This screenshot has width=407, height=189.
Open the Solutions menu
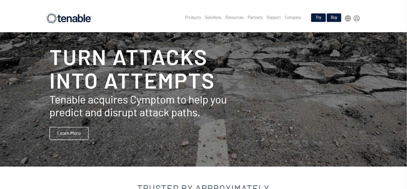click(x=213, y=17)
